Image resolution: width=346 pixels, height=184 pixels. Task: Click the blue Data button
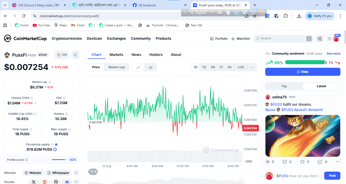303,72
